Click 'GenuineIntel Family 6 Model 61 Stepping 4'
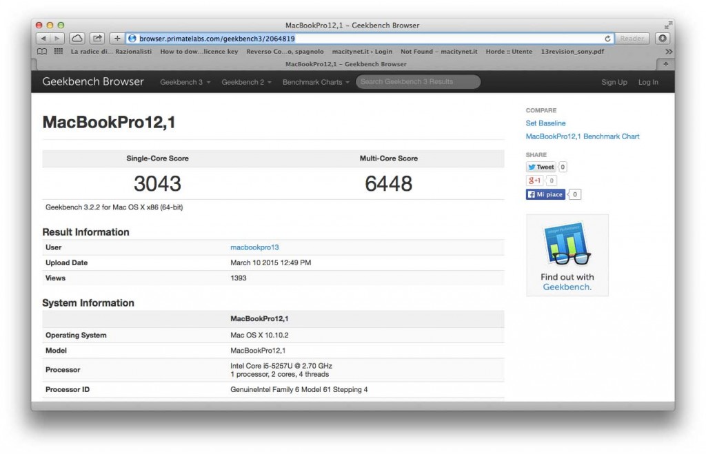This screenshot has width=706, height=454. tap(299, 390)
